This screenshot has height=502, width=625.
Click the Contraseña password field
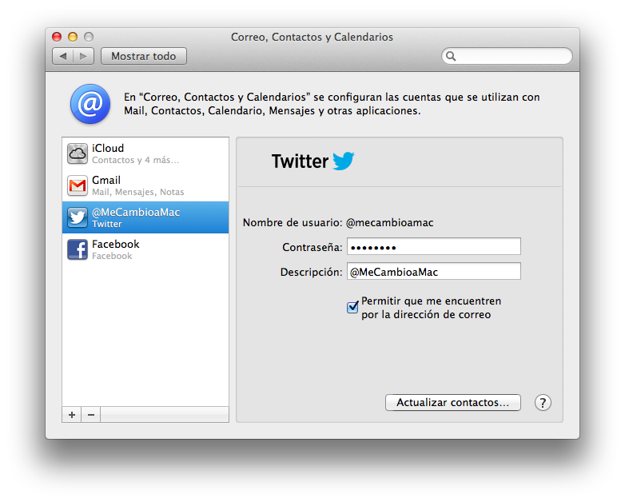tap(434, 247)
